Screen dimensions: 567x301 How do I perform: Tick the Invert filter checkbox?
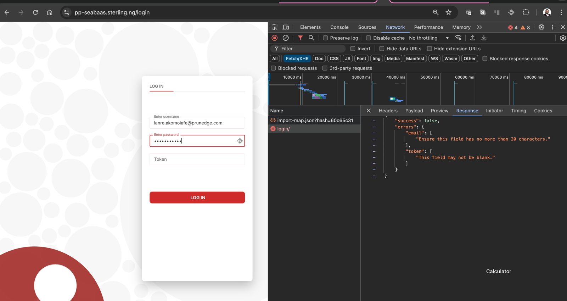(x=353, y=49)
